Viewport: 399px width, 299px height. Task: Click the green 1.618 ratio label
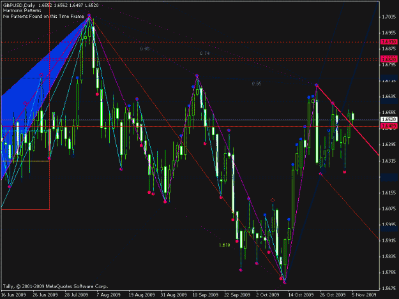tap(225, 245)
